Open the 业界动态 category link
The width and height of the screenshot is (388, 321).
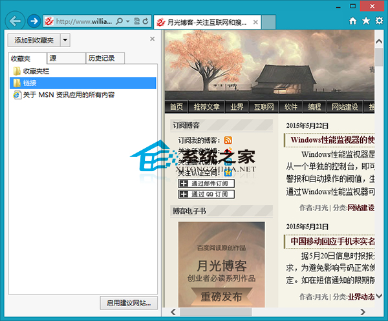tap(361, 297)
